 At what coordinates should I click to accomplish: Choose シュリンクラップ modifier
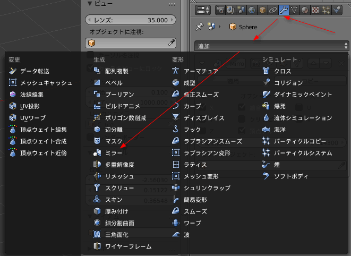201,188
